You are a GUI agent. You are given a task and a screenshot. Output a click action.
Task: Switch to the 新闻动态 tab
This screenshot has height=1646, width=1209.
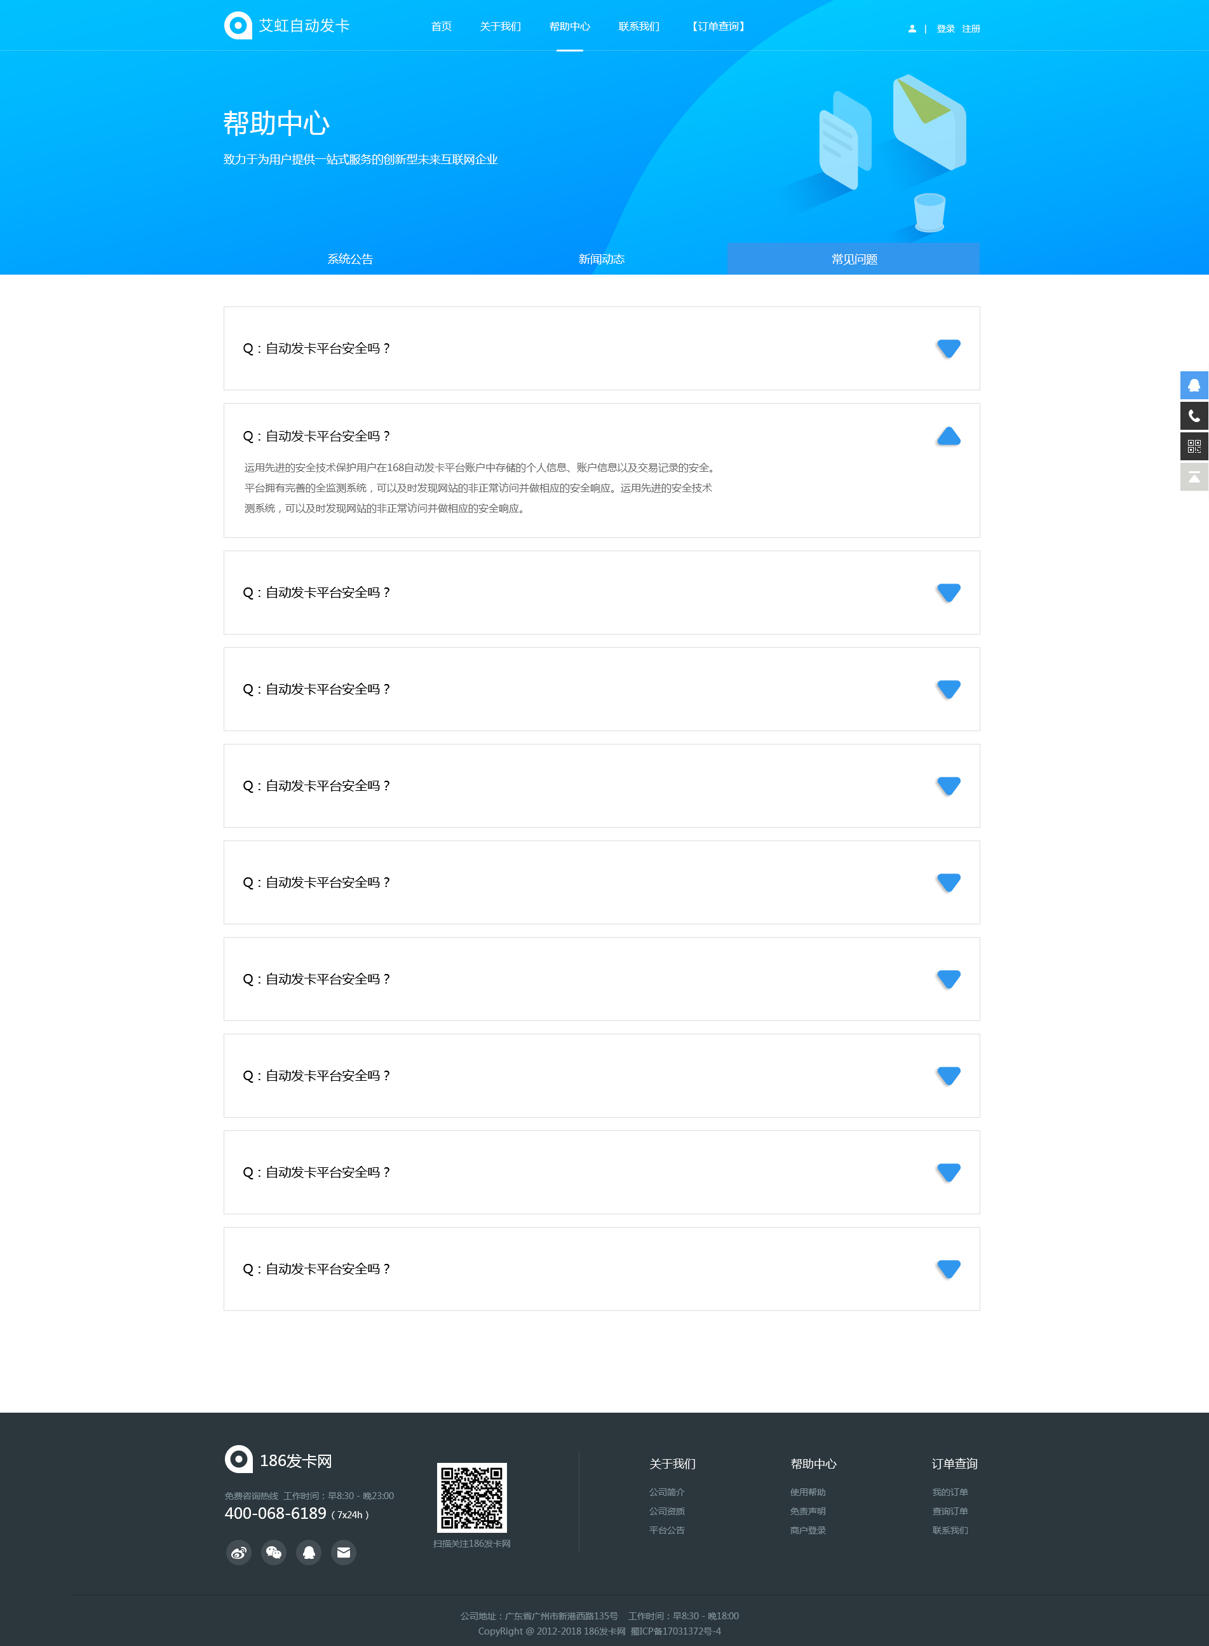pyautogui.click(x=601, y=259)
